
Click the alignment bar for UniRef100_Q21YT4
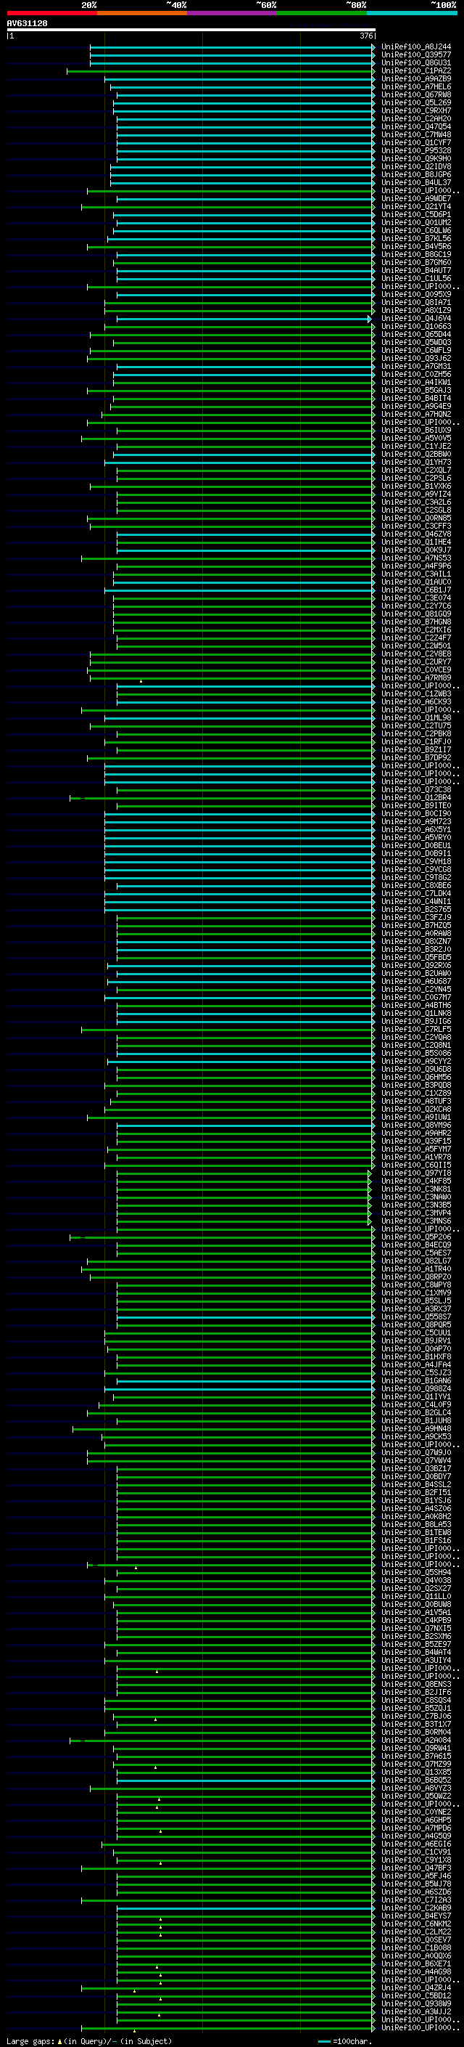(228, 207)
